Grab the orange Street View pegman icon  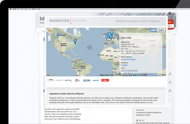click(49, 31)
